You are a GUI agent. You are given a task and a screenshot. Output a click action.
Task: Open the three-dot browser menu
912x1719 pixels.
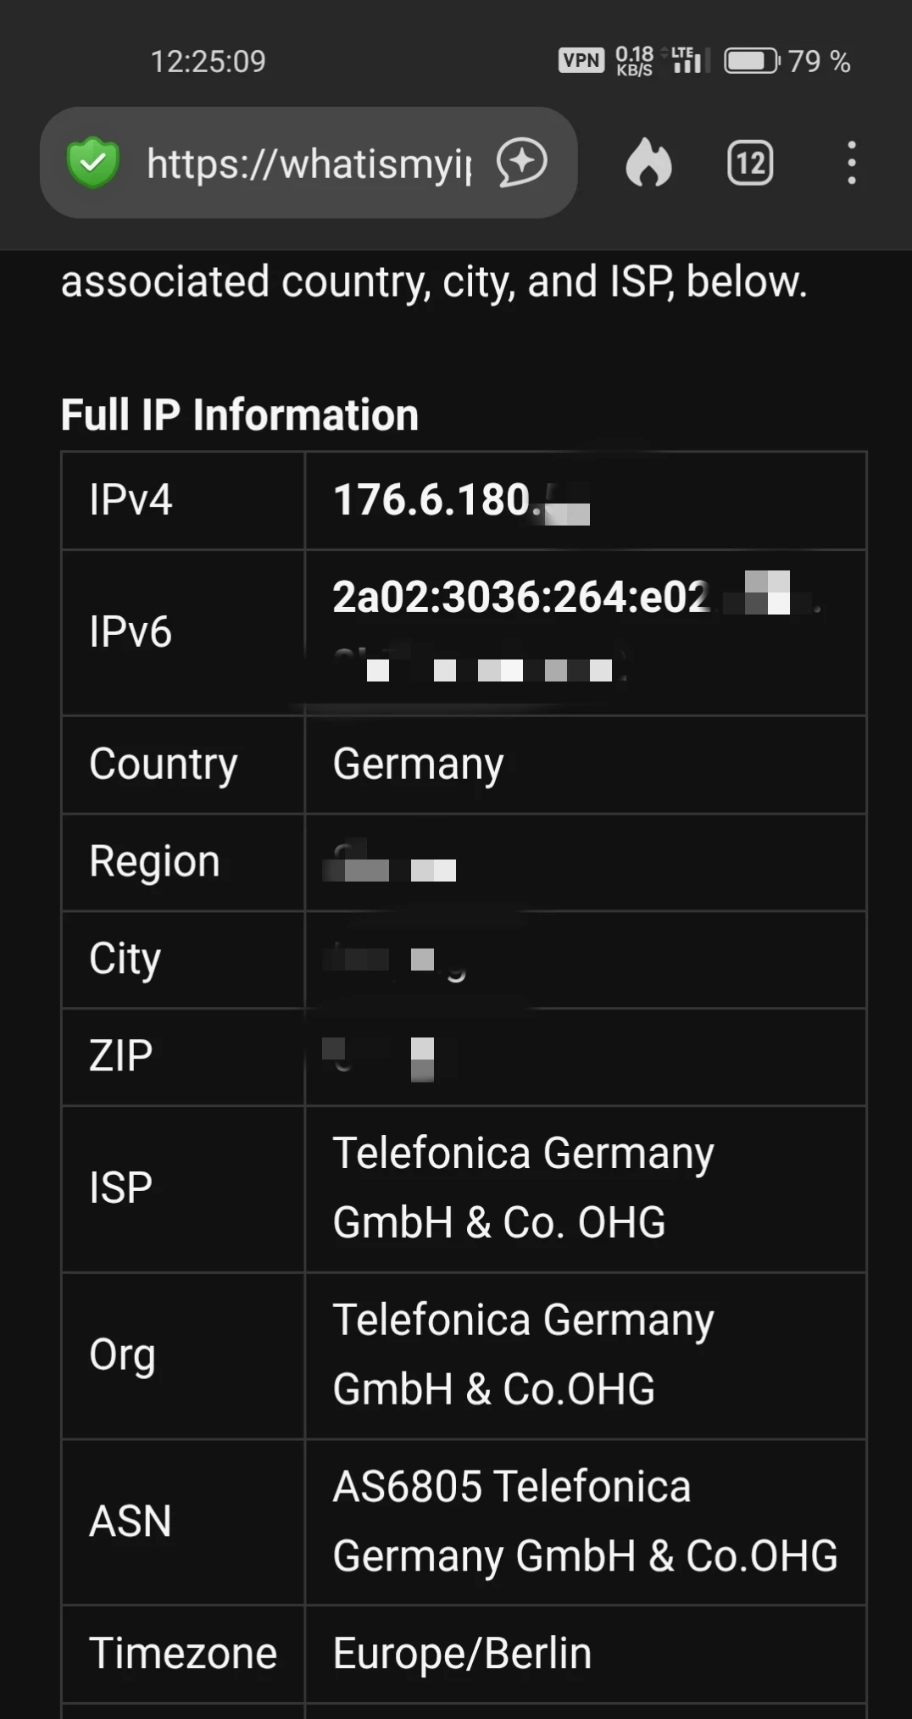pyautogui.click(x=852, y=163)
